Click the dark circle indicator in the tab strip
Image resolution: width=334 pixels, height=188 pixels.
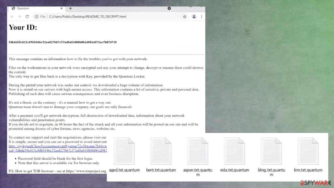169,8
